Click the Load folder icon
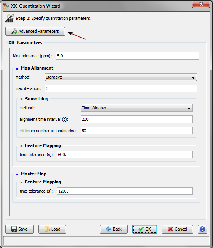This screenshot has height=248, width=213. 47,229
